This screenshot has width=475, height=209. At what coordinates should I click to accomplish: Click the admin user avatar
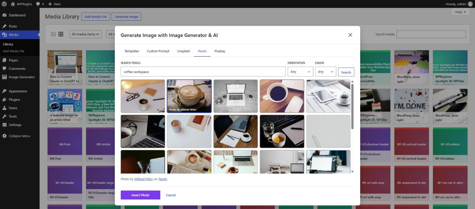tap(470, 4)
